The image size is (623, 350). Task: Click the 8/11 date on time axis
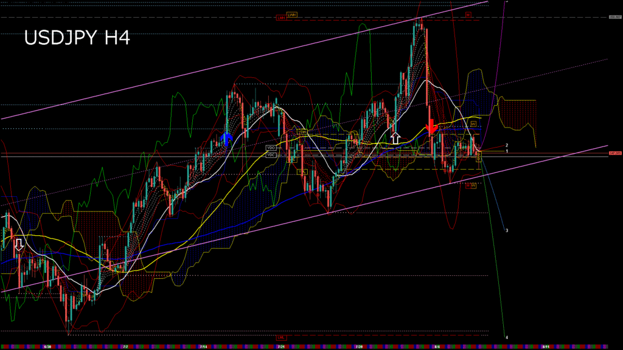point(546,346)
